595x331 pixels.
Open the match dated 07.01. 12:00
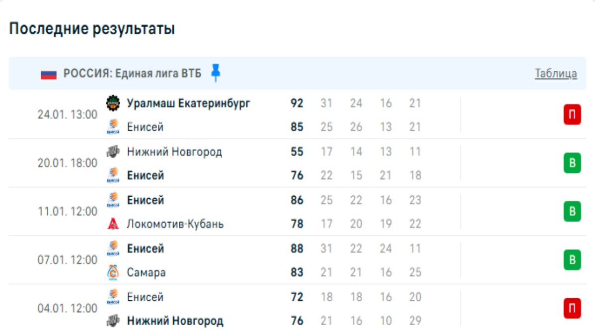(x=68, y=260)
